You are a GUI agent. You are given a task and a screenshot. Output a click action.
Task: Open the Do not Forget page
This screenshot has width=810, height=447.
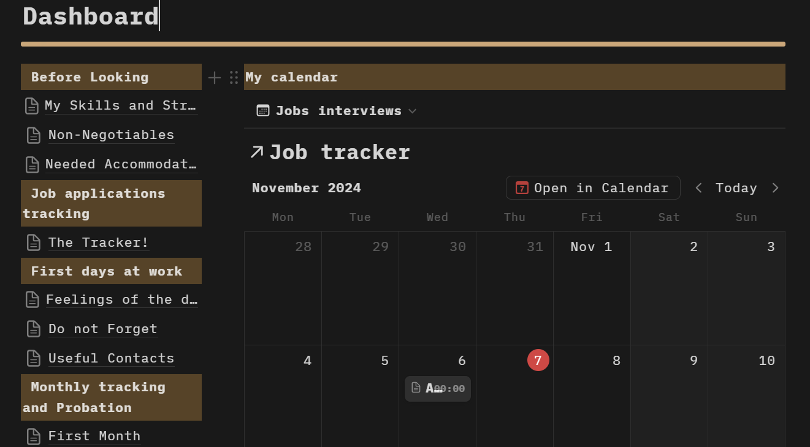click(x=103, y=329)
